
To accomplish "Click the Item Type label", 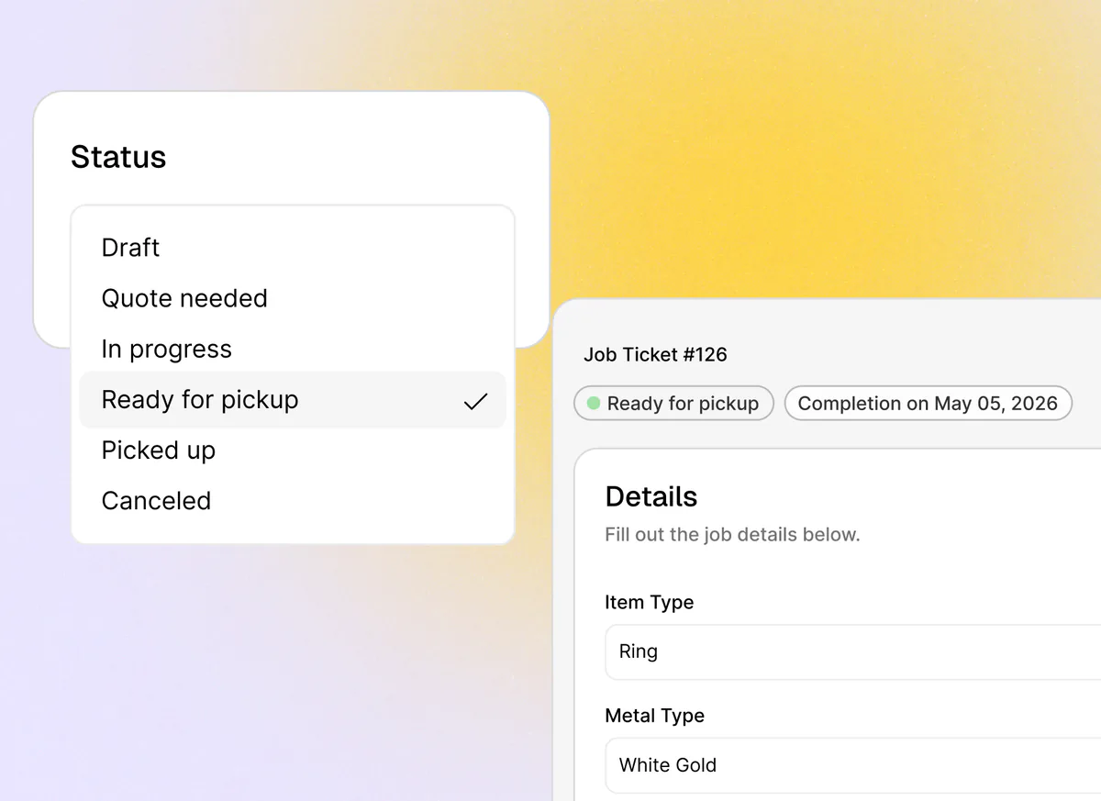I will click(x=650, y=603).
